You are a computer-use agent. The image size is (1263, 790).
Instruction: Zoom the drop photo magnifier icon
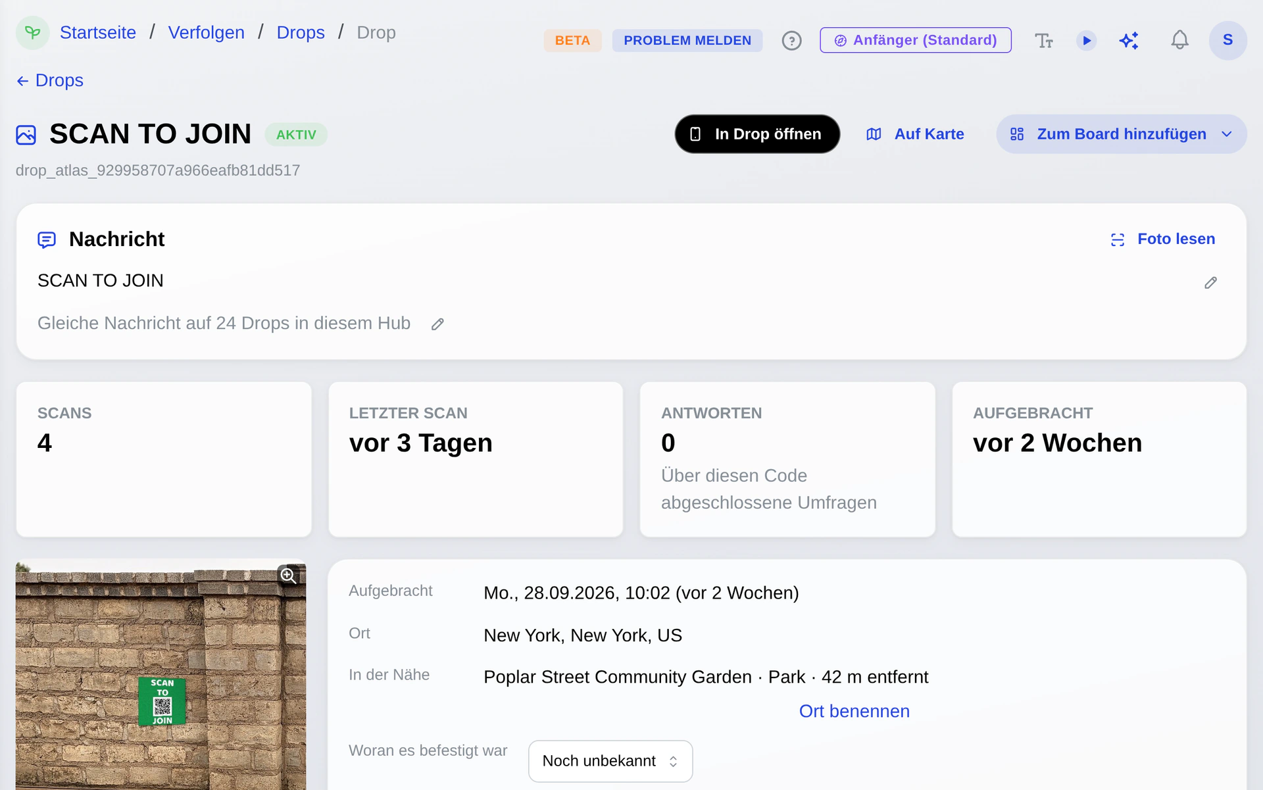point(288,576)
